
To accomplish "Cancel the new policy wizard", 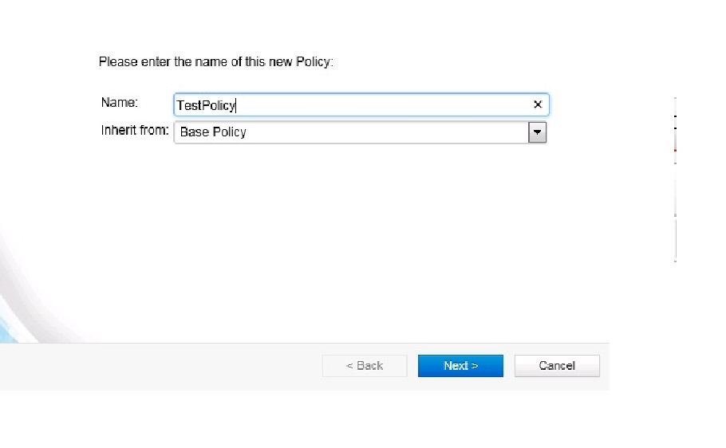I will click(557, 366).
